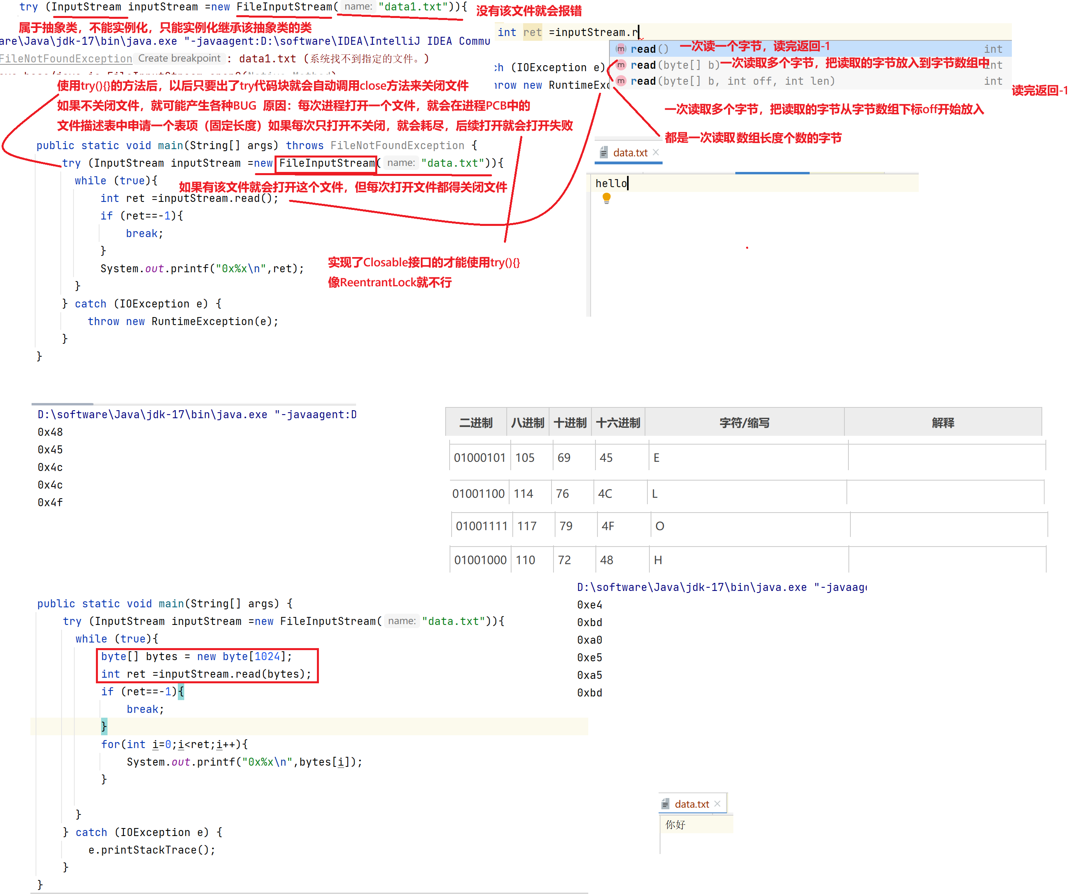
Task: Click the file icon on lower data.txt tab
Action: 665,804
